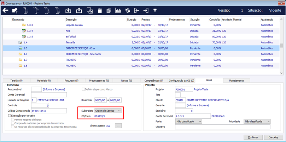Click Informe a Empresa link beside Responsável
Screen dimensions: 286x142
54,89
